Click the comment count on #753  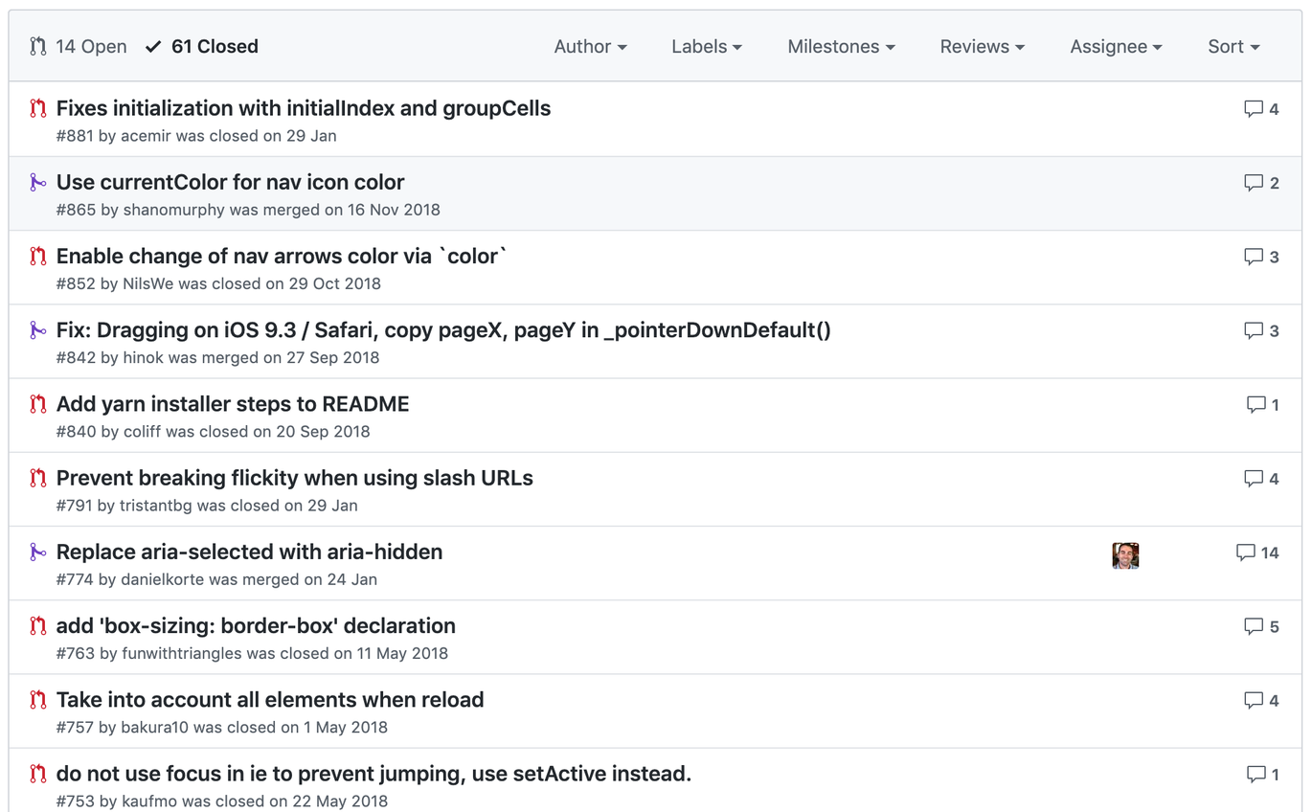(1260, 774)
